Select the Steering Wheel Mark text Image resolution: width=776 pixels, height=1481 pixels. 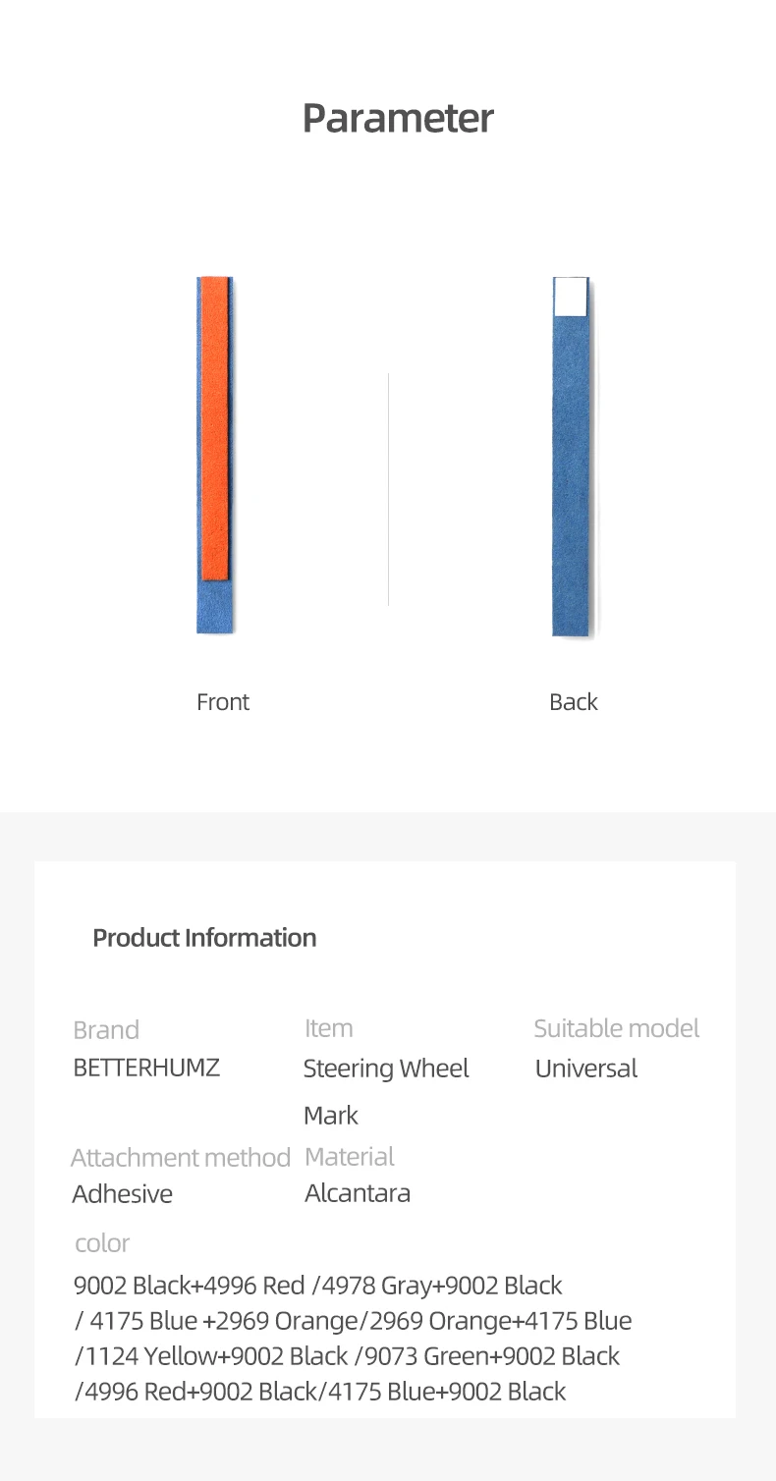[386, 1091]
